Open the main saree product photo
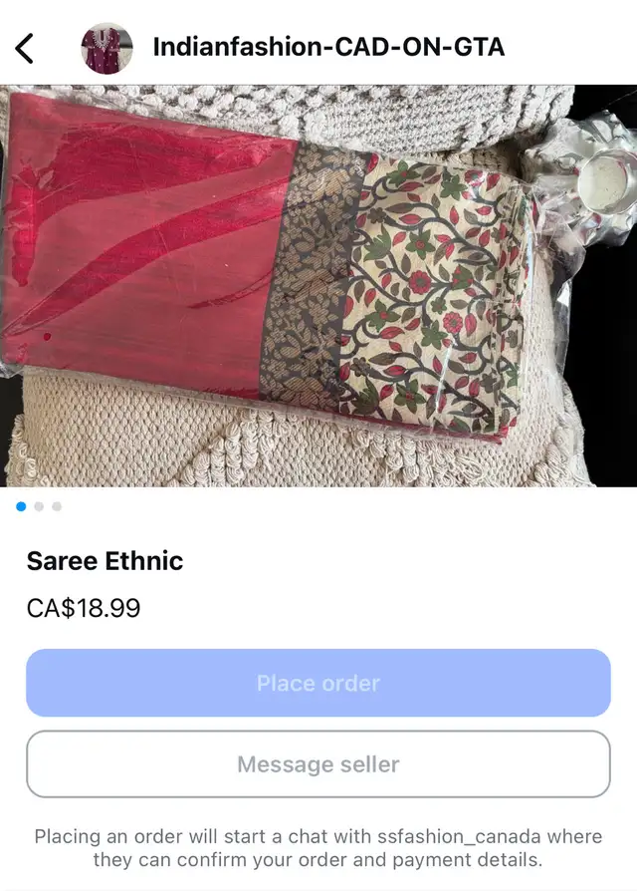 coord(318,286)
